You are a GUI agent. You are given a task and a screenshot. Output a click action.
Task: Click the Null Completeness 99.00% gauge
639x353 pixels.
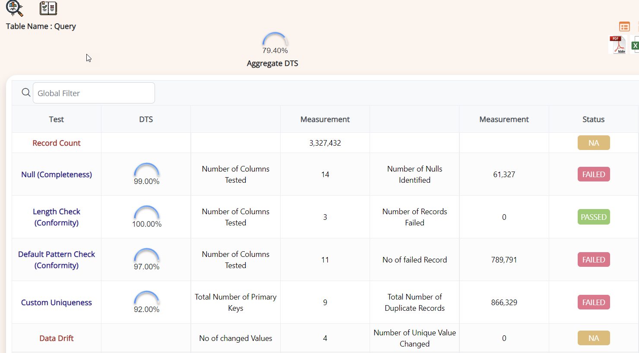[147, 174]
